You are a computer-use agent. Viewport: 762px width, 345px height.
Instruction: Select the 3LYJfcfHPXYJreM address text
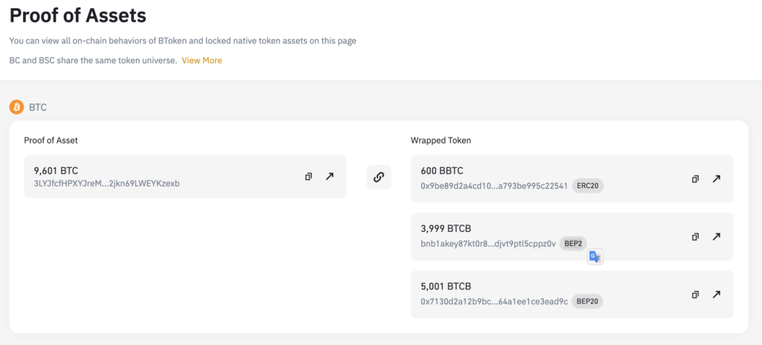pos(106,184)
